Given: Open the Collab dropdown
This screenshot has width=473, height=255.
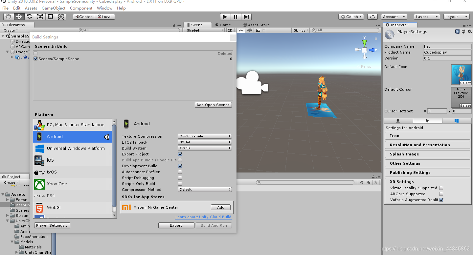Looking at the screenshot, I should pyautogui.click(x=351, y=17).
